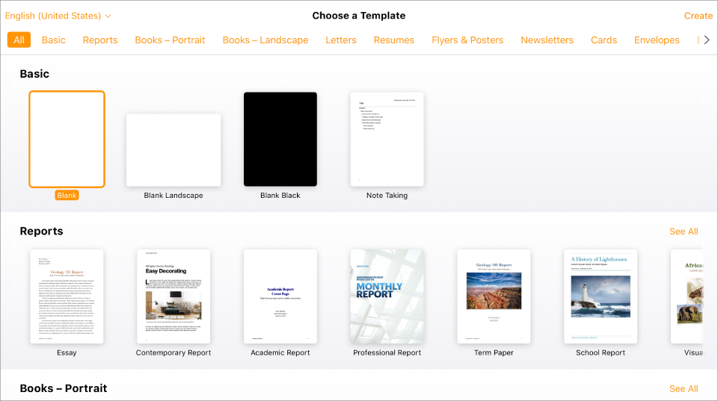Open the Flyers & Posters tab

pyautogui.click(x=467, y=40)
